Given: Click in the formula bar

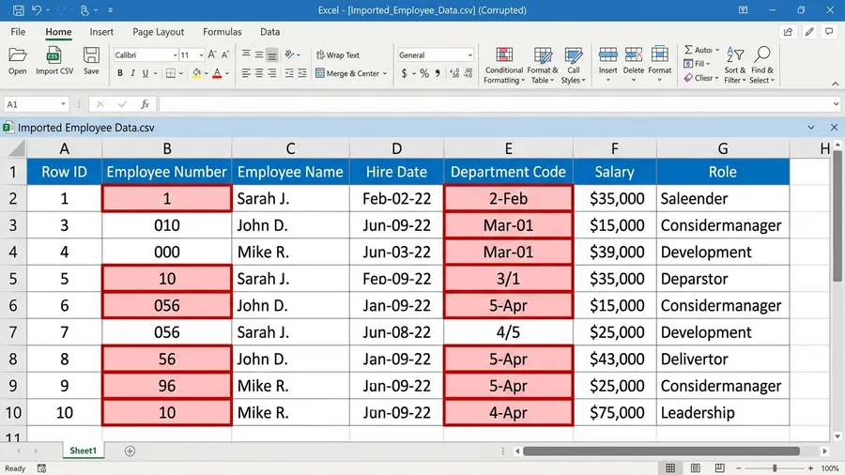Looking at the screenshot, I should coord(495,104).
